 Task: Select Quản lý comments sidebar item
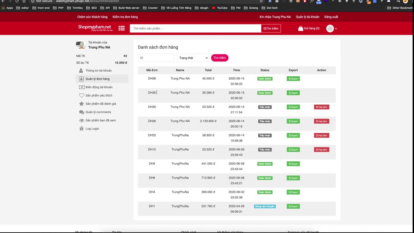point(102,112)
